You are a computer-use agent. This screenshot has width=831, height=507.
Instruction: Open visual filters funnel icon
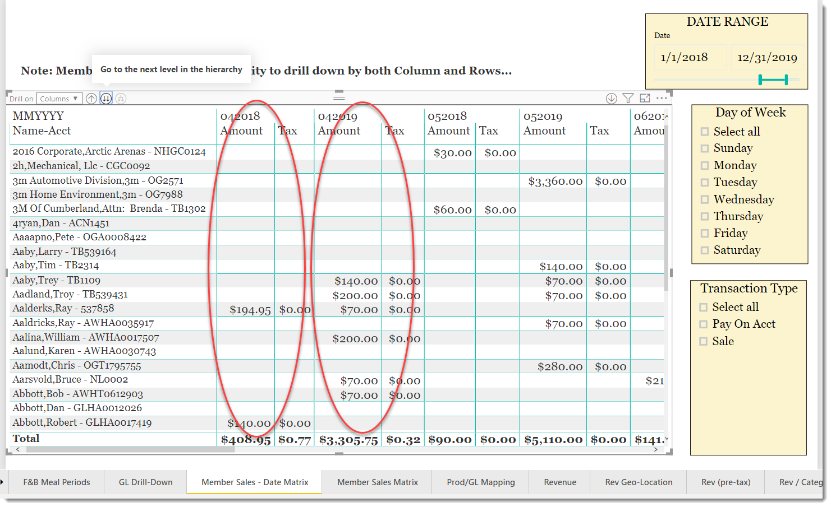pyautogui.click(x=628, y=99)
